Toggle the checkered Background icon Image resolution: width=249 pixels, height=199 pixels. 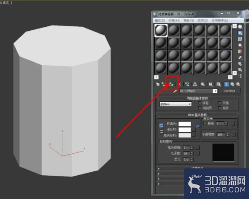(240, 39)
